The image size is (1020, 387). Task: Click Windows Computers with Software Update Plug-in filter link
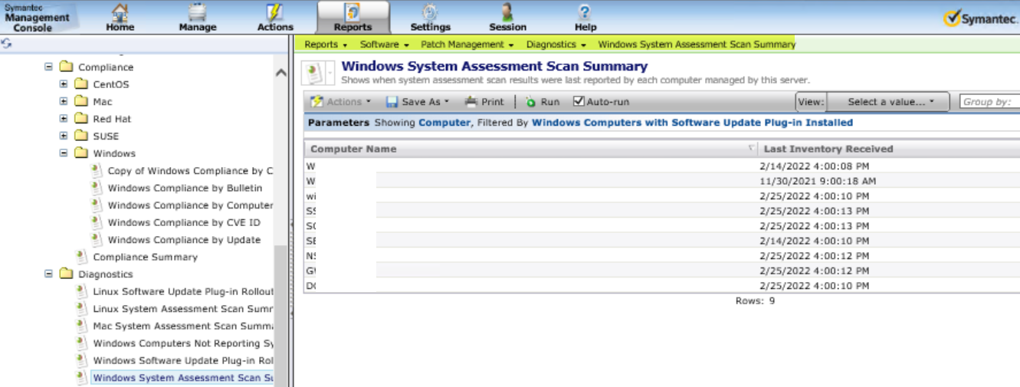coord(692,123)
